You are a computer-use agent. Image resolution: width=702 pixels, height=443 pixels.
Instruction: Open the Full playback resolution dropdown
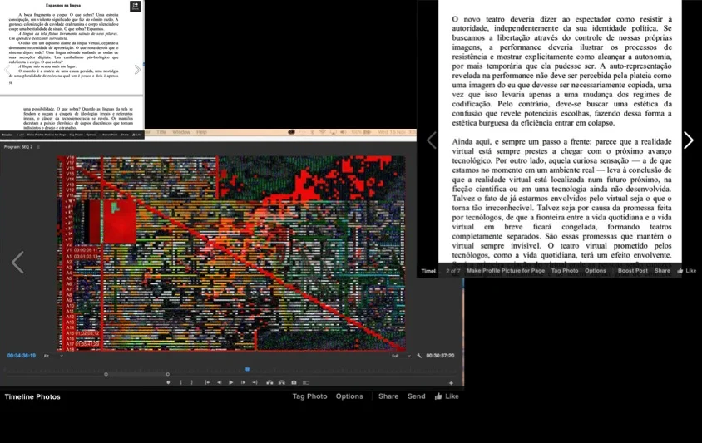tap(401, 356)
